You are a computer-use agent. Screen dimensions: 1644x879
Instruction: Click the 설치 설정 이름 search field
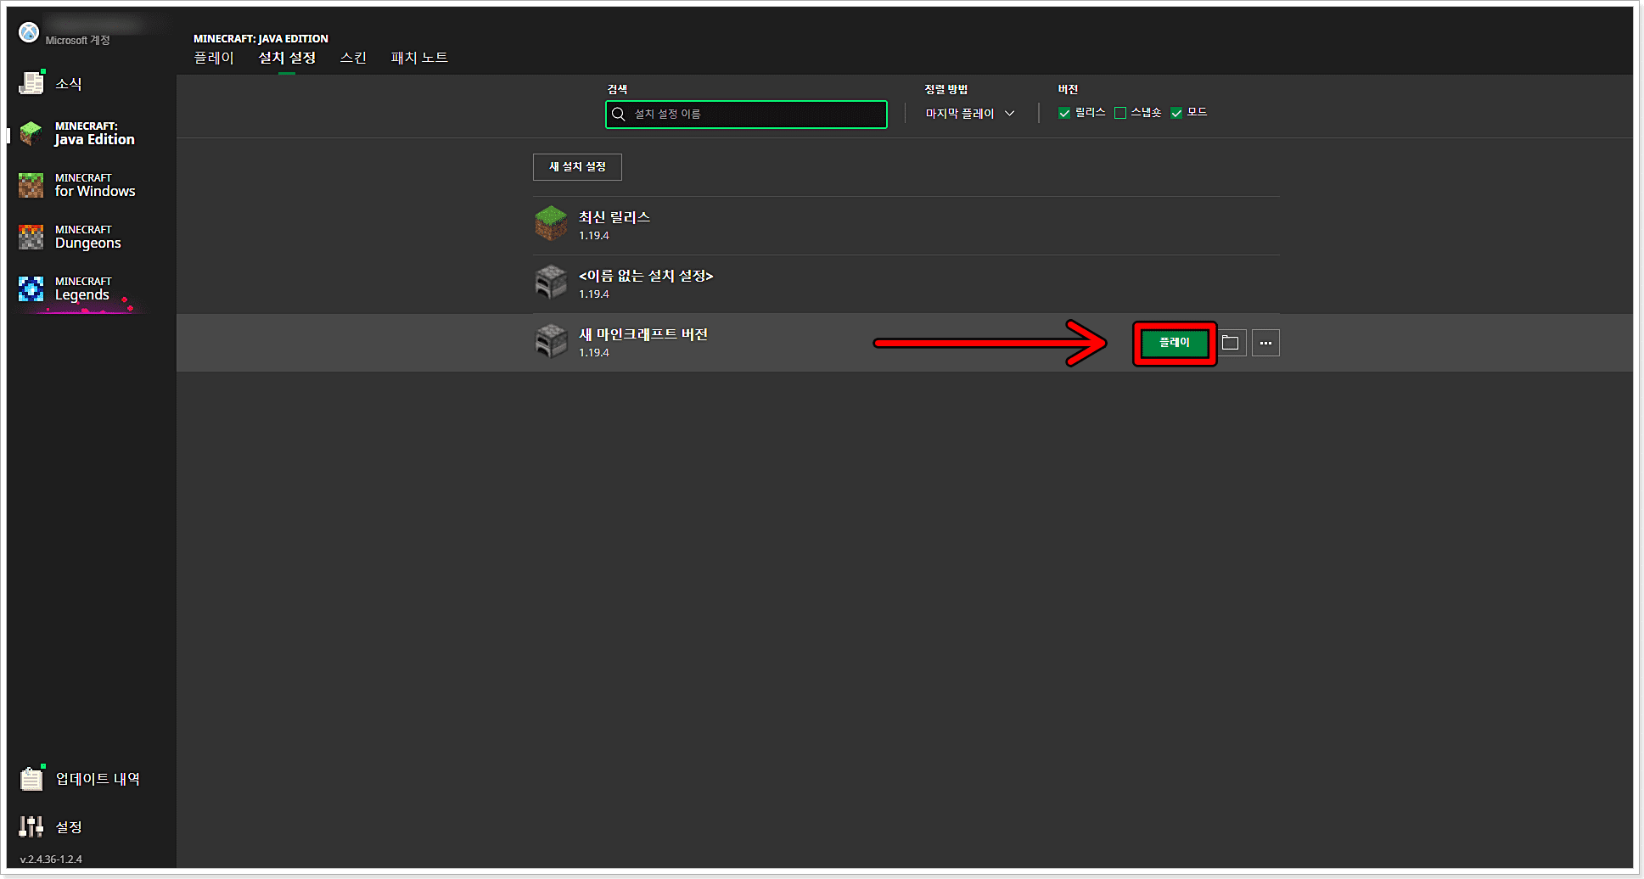(x=746, y=115)
